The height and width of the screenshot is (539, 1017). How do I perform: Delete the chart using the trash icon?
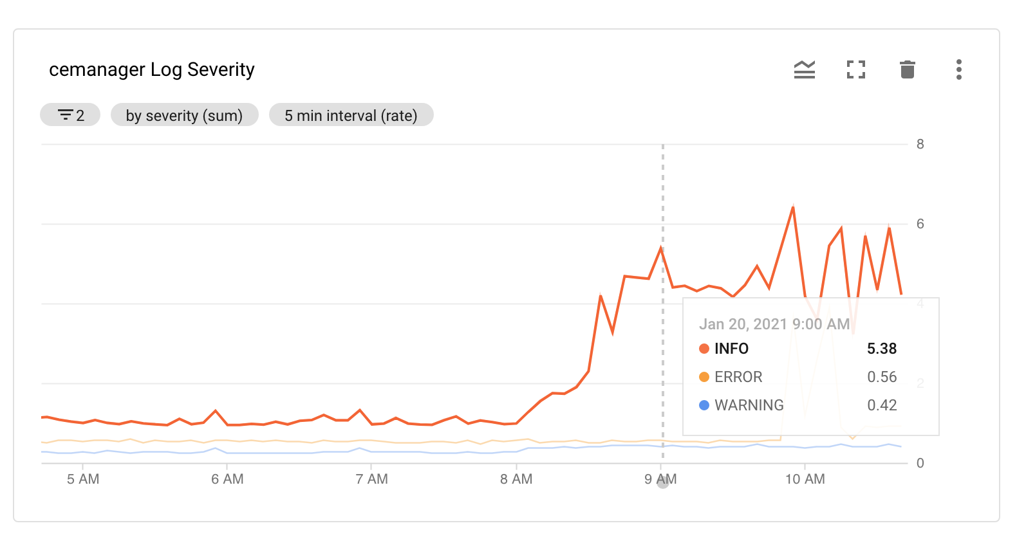(908, 69)
